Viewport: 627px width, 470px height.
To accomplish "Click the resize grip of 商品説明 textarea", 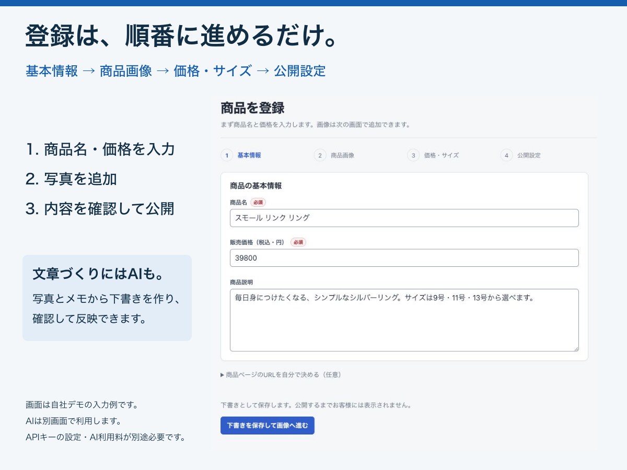I will click(576, 348).
